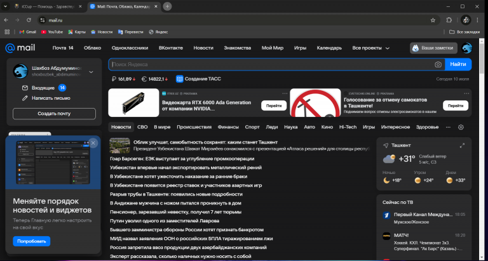Close the widgets promo popup
Viewport: 488px width, 261px height.
(x=93, y=143)
